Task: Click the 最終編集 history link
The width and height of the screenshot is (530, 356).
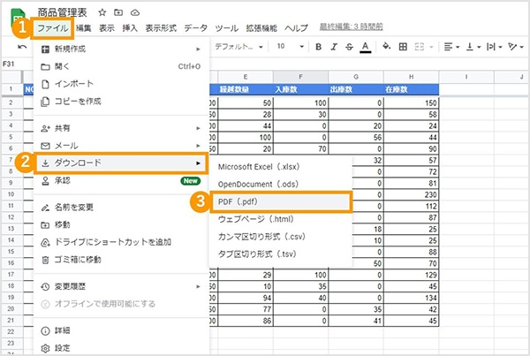Action: click(x=352, y=27)
